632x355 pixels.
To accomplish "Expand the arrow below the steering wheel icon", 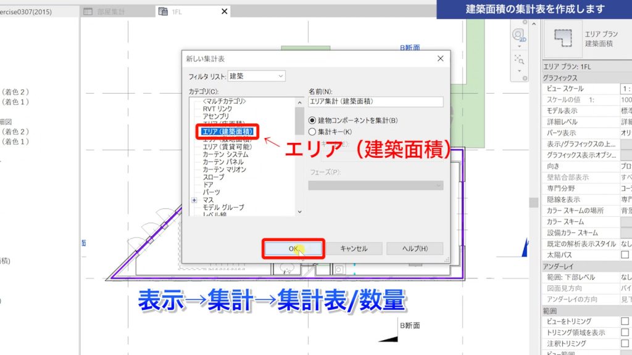I will pyautogui.click(x=519, y=46).
